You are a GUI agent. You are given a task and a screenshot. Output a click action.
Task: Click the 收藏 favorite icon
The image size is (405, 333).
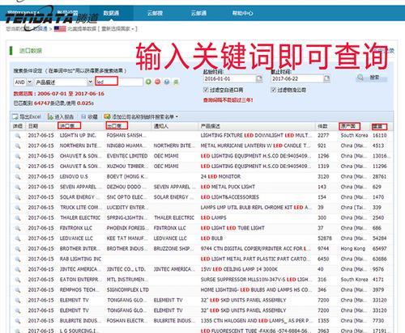(x=83, y=116)
